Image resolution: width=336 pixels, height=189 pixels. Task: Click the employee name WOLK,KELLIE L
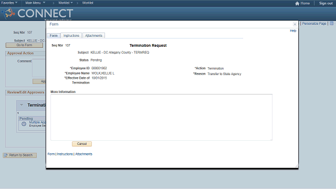click(103, 73)
